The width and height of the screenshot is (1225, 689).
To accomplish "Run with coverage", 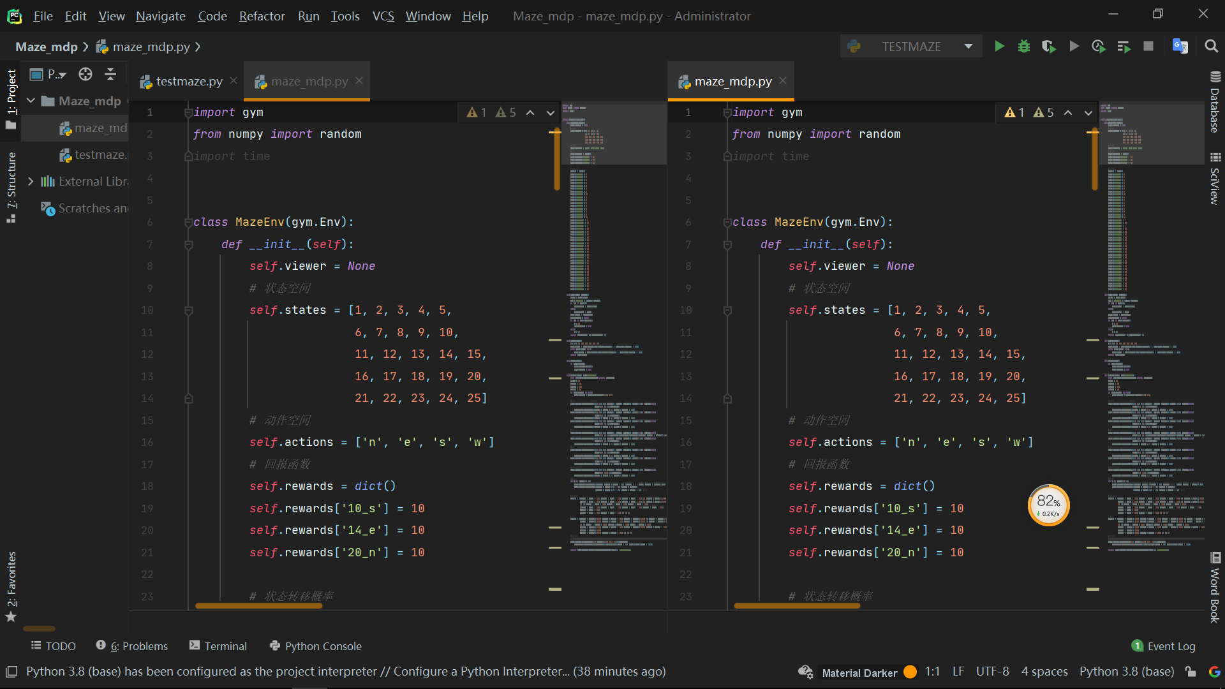I will click(1048, 46).
